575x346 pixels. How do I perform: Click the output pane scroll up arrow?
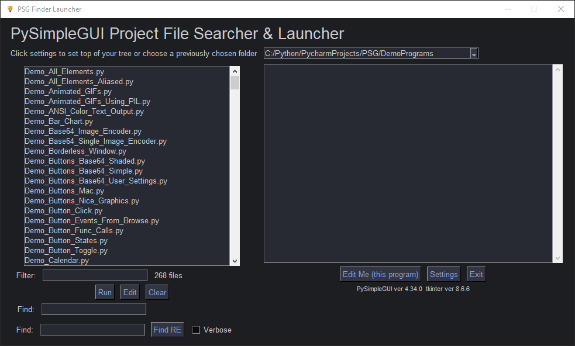point(557,70)
